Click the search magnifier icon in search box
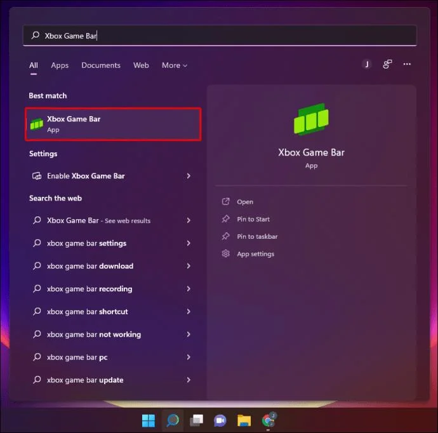Image resolution: width=438 pixels, height=433 pixels. pos(35,35)
